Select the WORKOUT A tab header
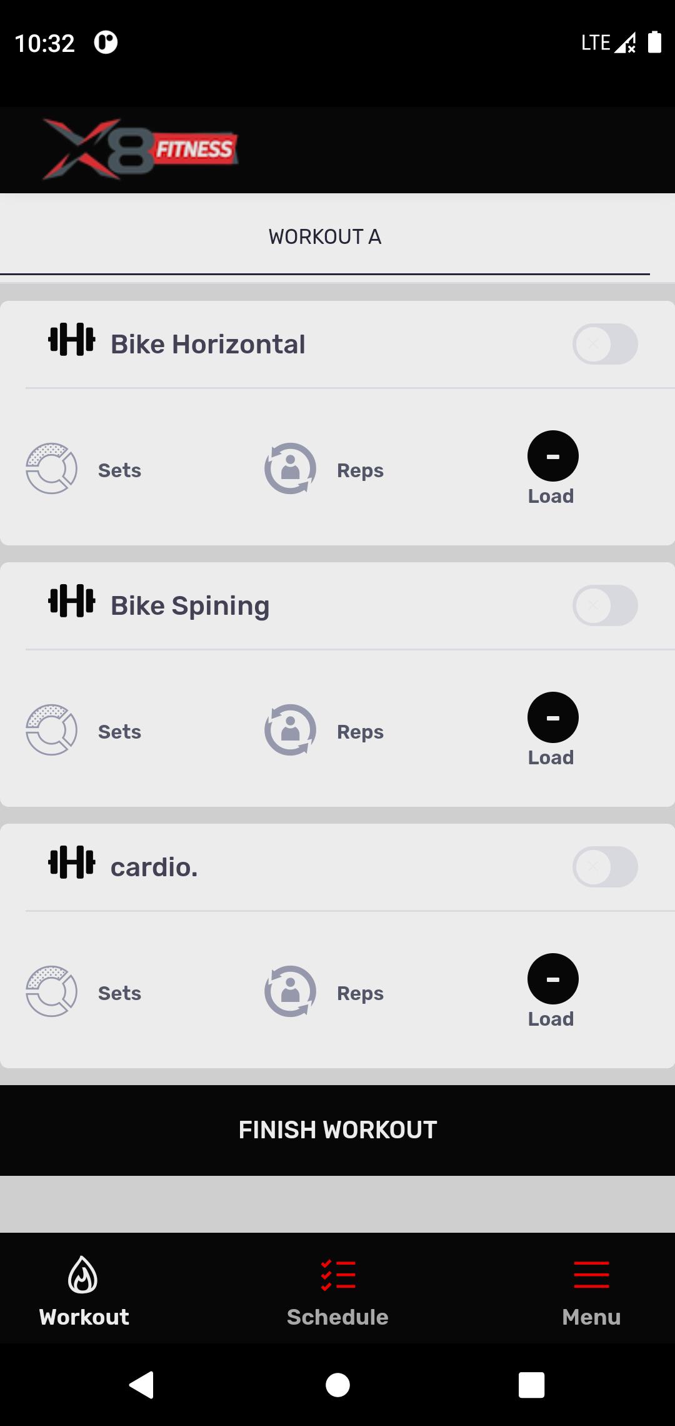This screenshot has width=675, height=1426. 325,237
